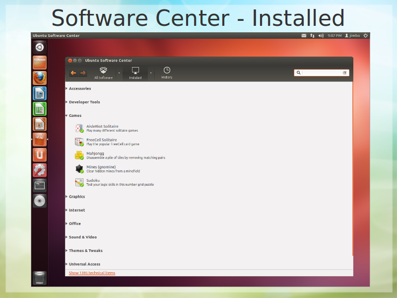This screenshot has height=298, width=397.
Task: Open the power gear session menu
Action: (x=365, y=36)
